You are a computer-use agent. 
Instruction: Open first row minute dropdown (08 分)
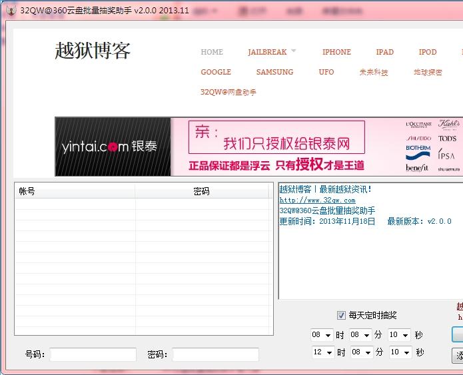tap(360, 335)
